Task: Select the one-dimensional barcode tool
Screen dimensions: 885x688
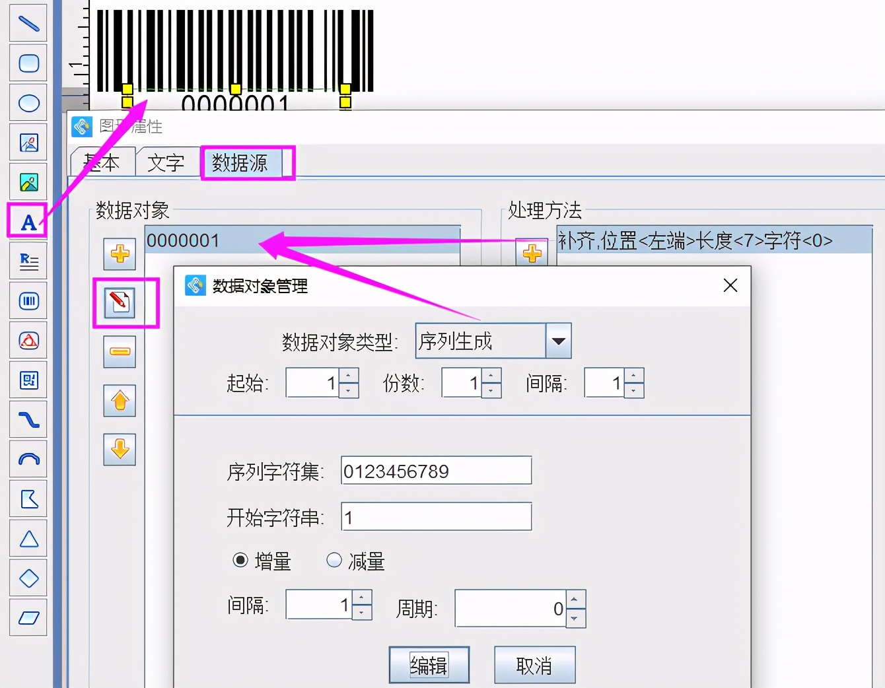Action: pyautogui.click(x=28, y=301)
